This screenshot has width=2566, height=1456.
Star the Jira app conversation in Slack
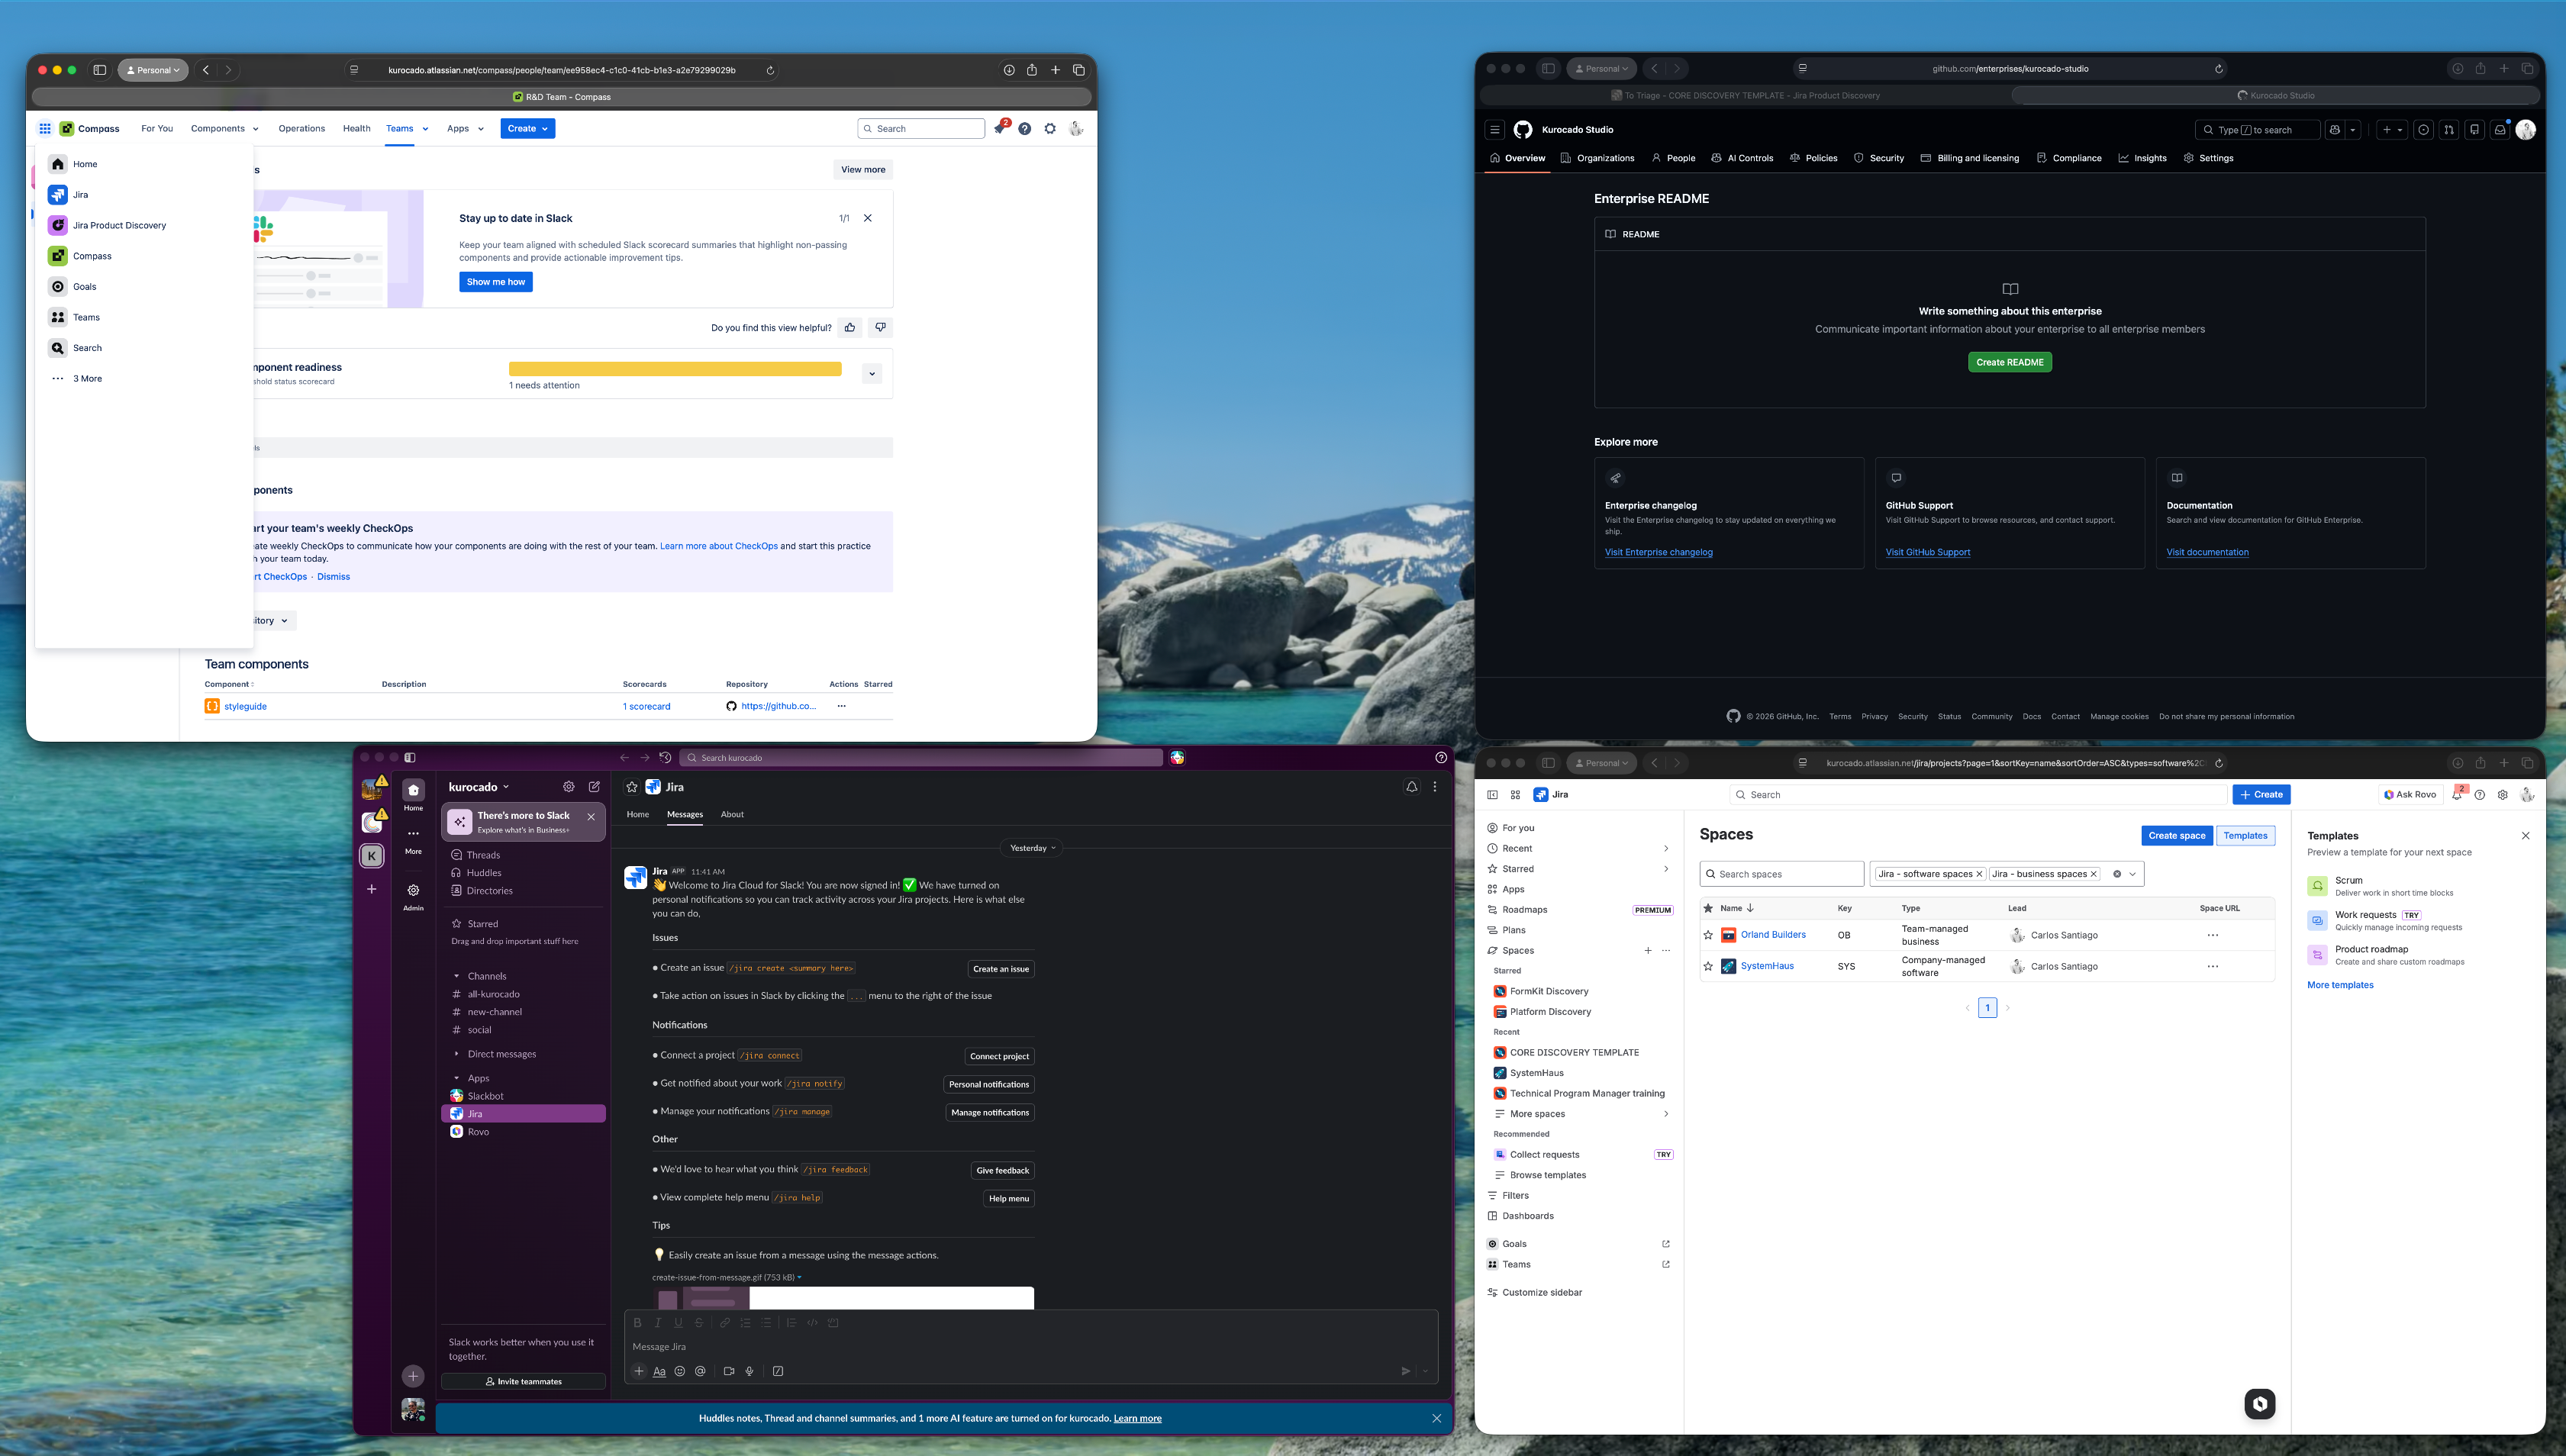tap(632, 786)
